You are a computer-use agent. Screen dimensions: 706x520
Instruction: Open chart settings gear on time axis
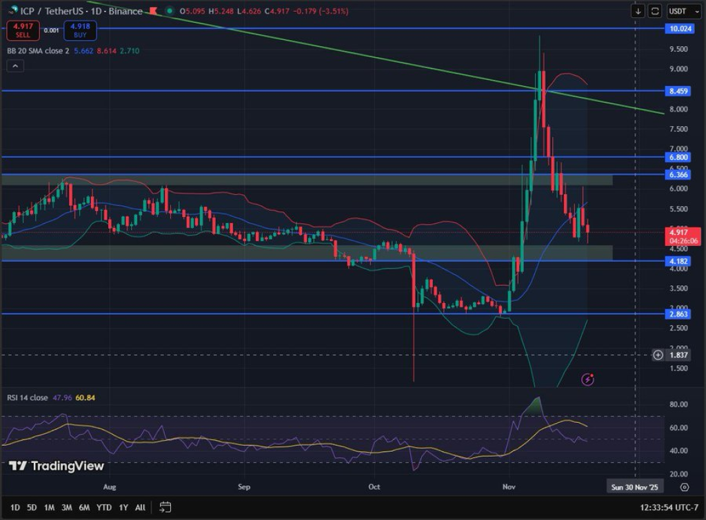click(x=684, y=487)
